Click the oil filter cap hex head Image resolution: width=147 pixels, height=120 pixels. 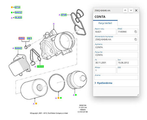pyautogui.click(x=83, y=78)
